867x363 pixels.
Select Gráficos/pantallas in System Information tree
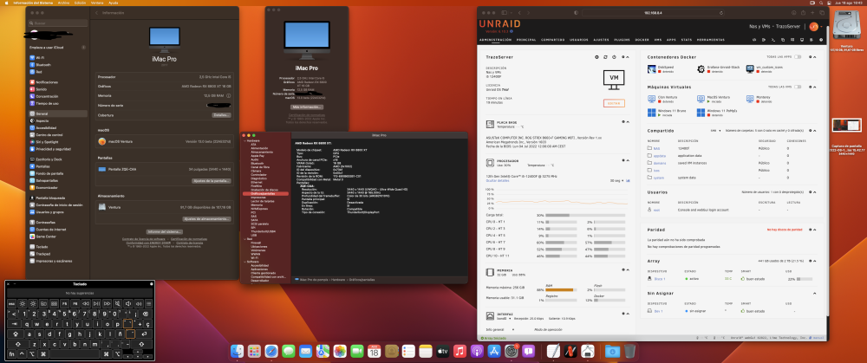point(268,194)
